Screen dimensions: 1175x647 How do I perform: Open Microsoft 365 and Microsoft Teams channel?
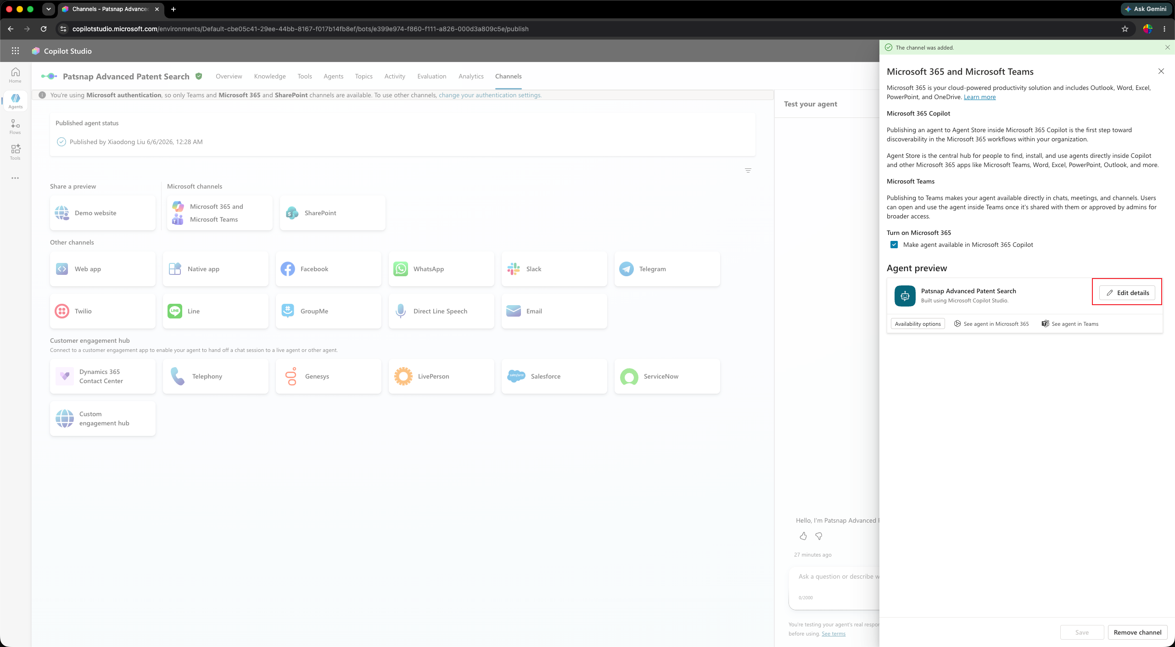(x=220, y=213)
